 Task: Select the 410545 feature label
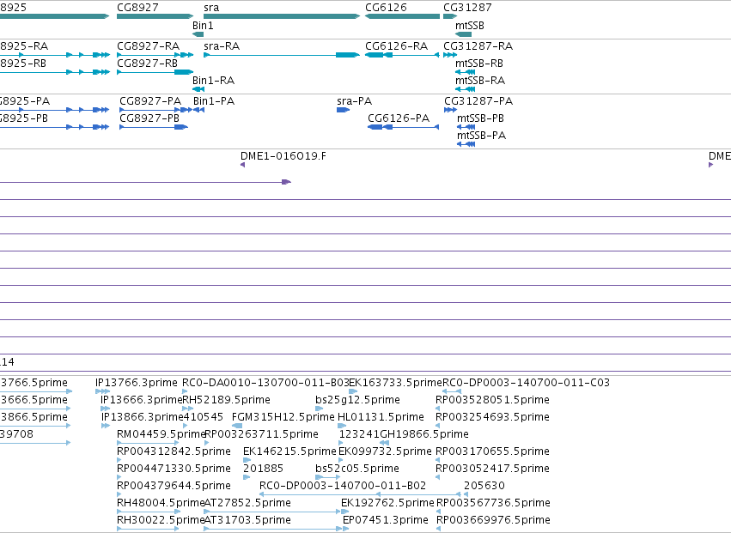coord(204,417)
